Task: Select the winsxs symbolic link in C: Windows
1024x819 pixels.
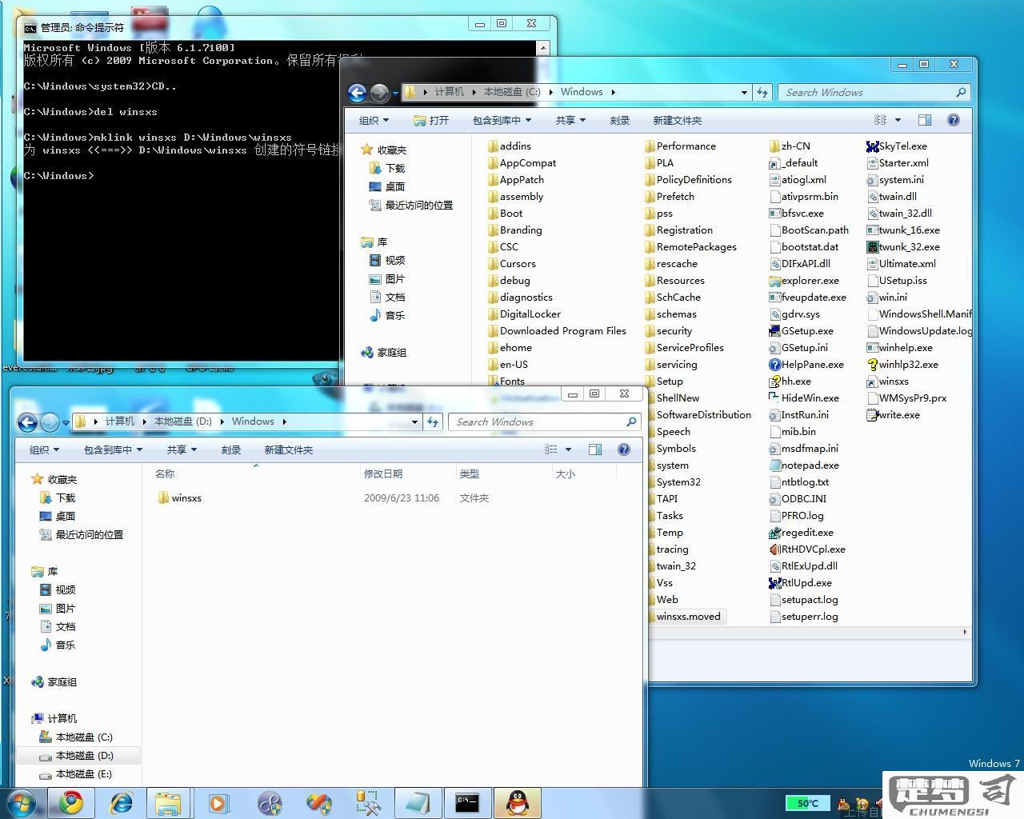Action: point(888,382)
